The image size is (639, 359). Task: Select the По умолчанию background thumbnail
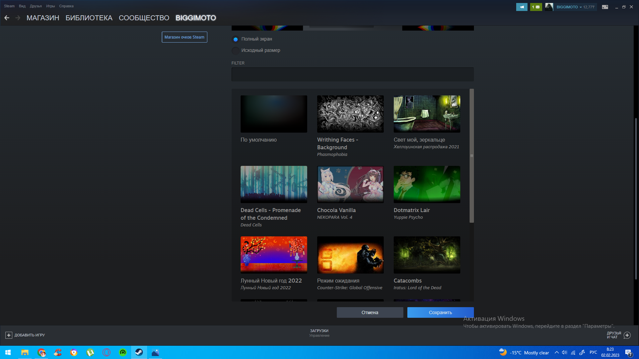274,114
